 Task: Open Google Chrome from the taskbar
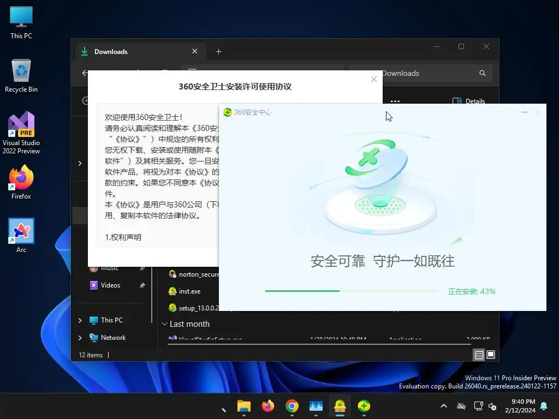[292, 406]
